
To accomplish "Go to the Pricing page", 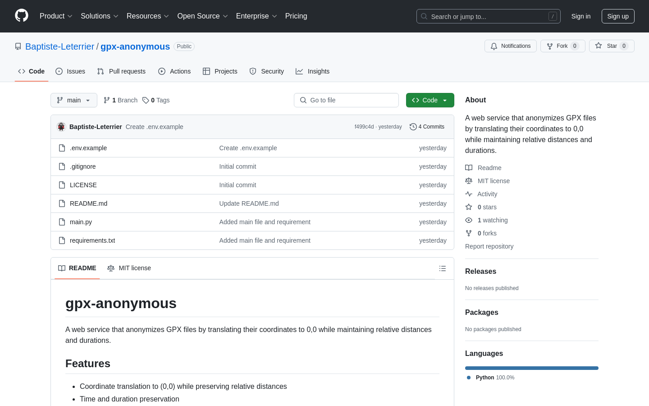I will (296, 16).
